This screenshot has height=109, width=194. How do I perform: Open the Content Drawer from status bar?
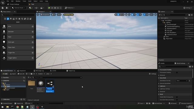[x=7, y=104]
